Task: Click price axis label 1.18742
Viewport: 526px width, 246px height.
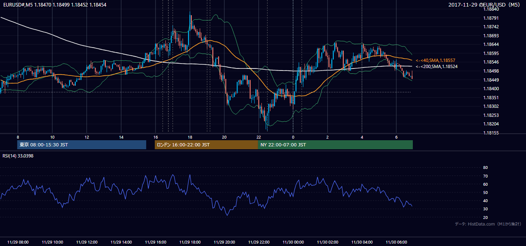Action: [x=491, y=27]
